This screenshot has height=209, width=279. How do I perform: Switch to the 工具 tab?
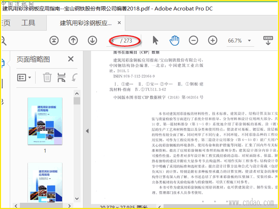(28, 23)
